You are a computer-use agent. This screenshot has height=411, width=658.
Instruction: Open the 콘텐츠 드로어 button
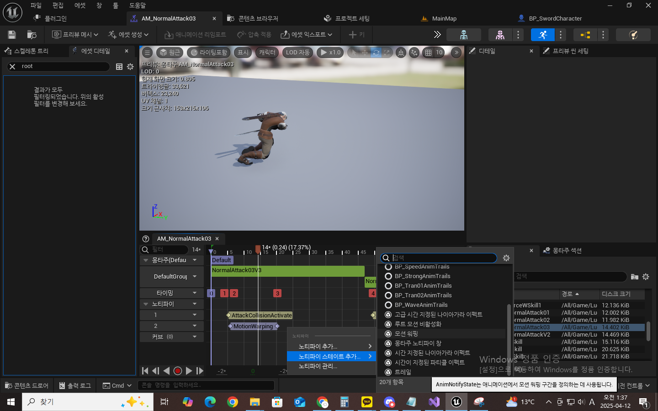pyautogui.click(x=27, y=385)
